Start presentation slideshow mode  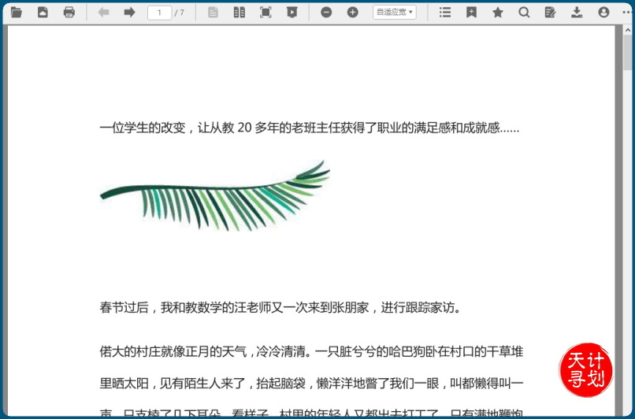click(292, 12)
